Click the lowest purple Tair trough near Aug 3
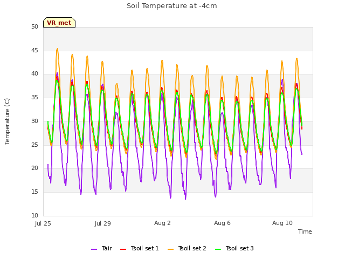 click(185, 199)
